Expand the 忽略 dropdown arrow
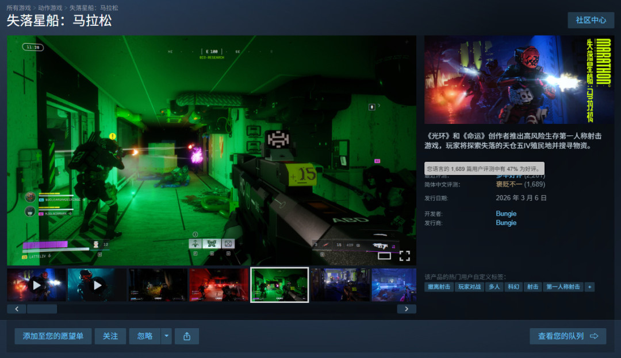 tap(166, 336)
